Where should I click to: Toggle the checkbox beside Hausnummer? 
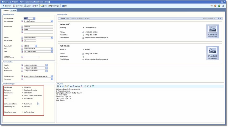(22, 40)
